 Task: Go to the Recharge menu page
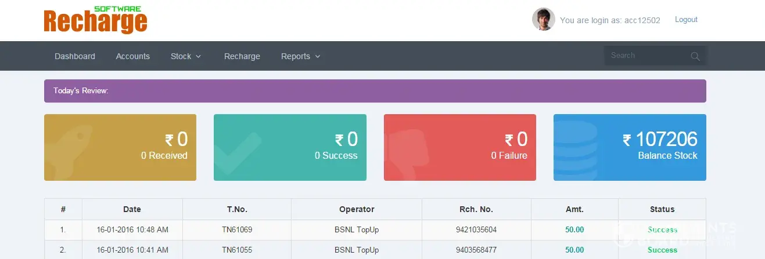tap(242, 56)
